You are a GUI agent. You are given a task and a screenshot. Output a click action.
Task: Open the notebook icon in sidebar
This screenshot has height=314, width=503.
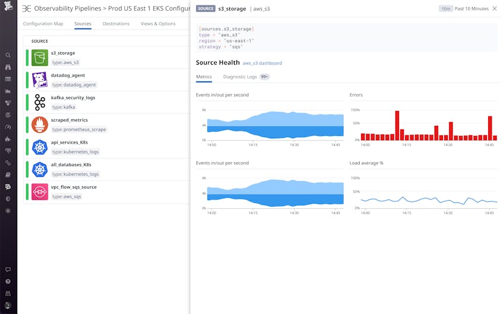(x=8, y=175)
